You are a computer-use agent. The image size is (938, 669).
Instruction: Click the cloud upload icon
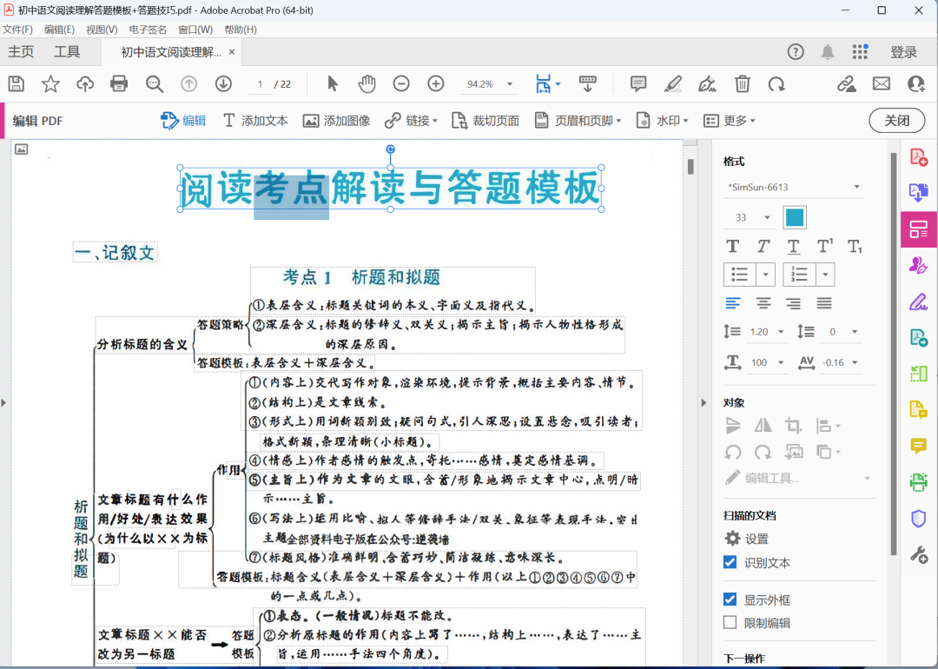point(85,83)
